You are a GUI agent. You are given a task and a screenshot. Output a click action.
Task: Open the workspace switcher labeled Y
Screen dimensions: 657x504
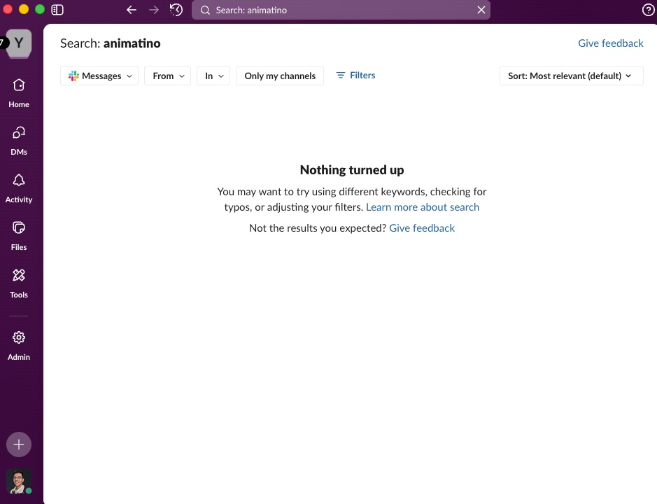pos(19,43)
